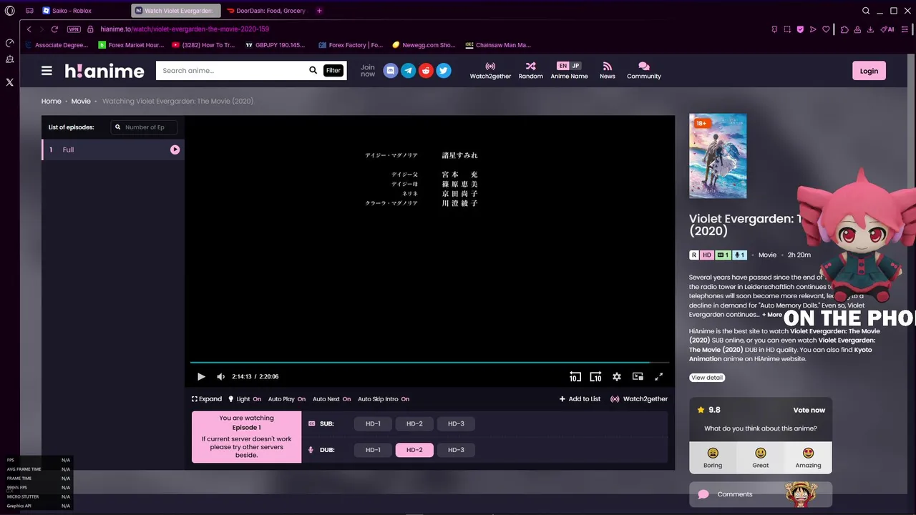
Task: Toggle the browser VPN badge
Action: pos(74,29)
